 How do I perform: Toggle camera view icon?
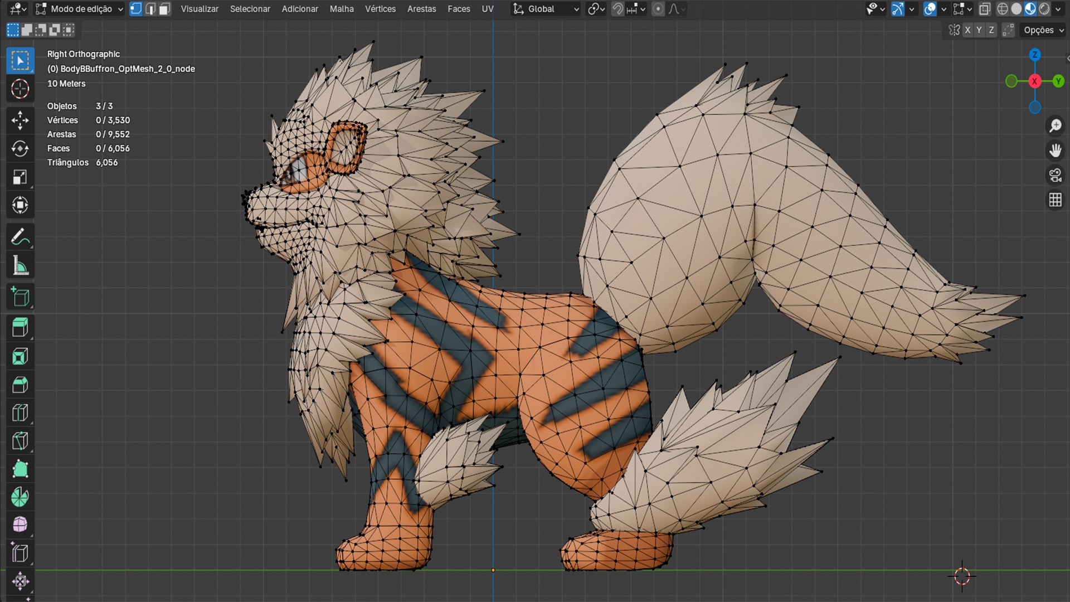[1056, 175]
